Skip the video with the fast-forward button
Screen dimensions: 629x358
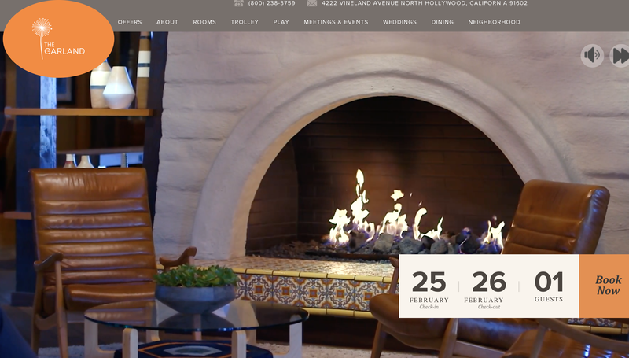[620, 55]
